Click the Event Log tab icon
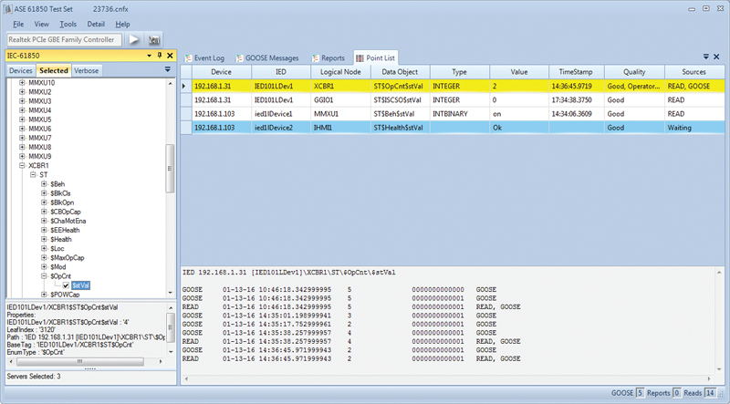Image resolution: width=730 pixels, height=404 pixels. pos(188,57)
